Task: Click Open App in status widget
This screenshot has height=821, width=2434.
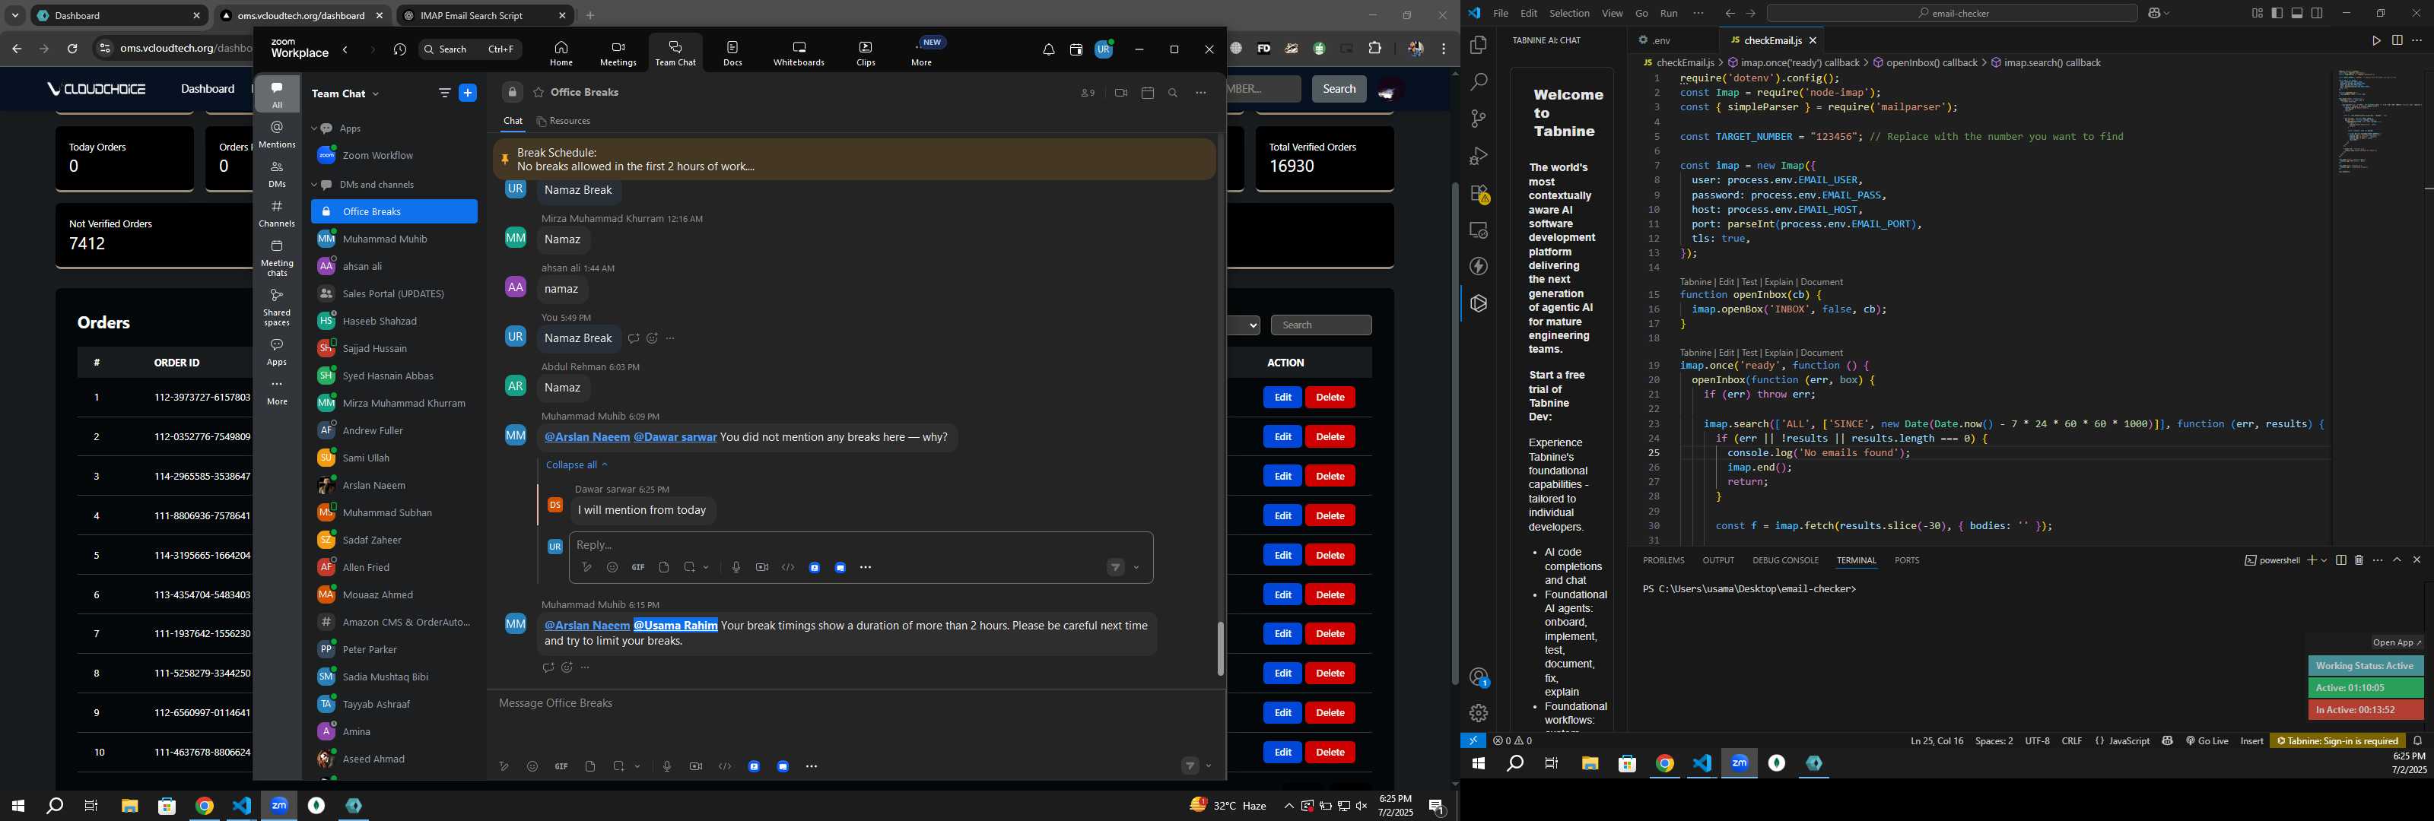Action: coord(2396,642)
